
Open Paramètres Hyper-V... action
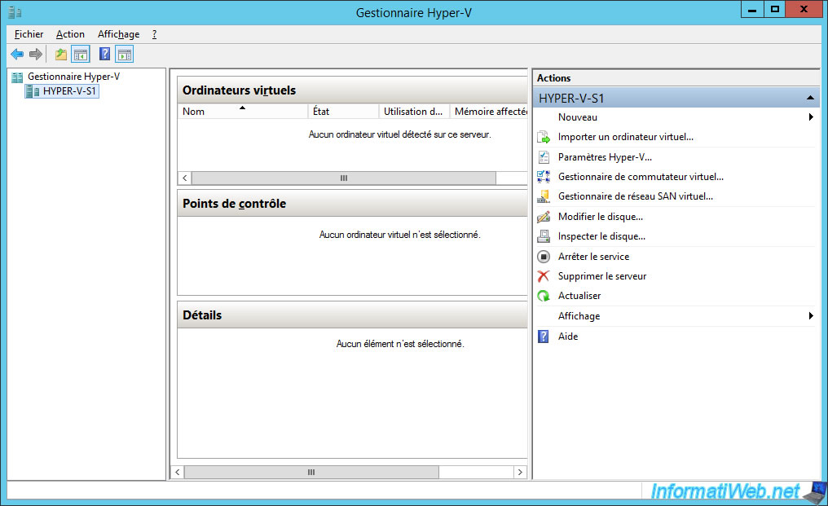(x=606, y=157)
